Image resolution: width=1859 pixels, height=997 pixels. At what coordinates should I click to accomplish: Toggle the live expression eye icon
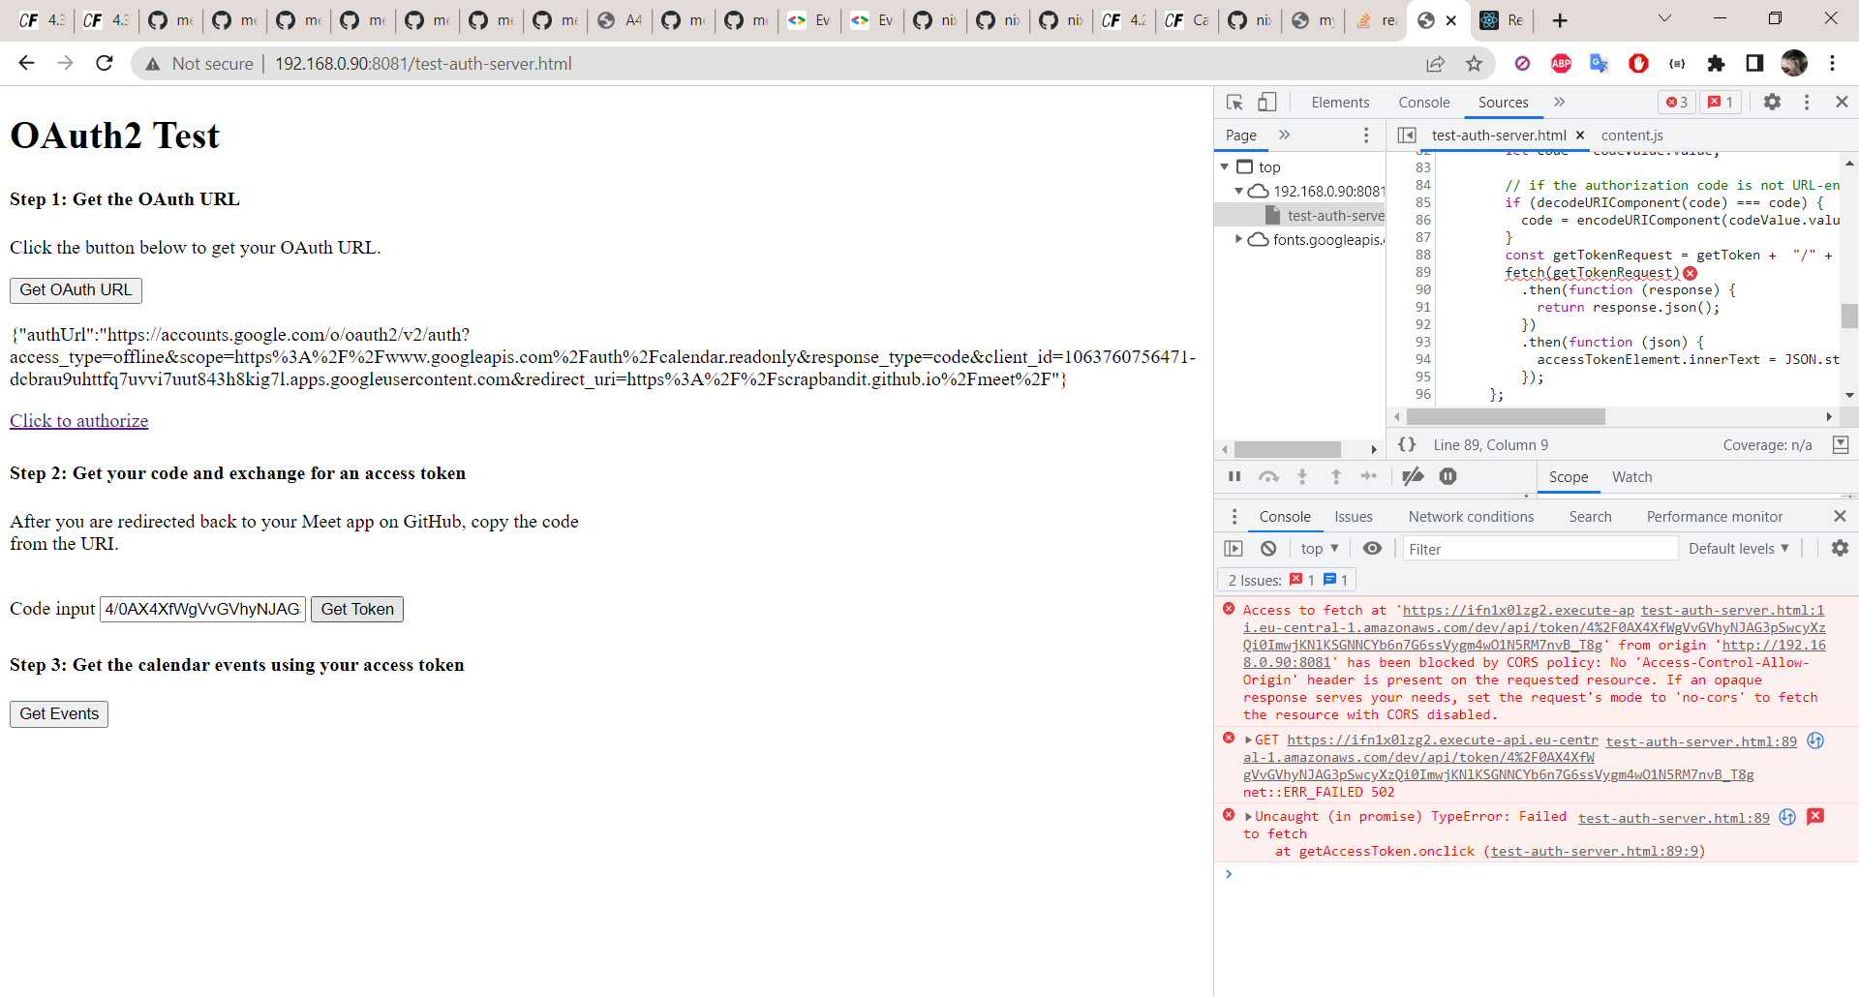point(1372,549)
